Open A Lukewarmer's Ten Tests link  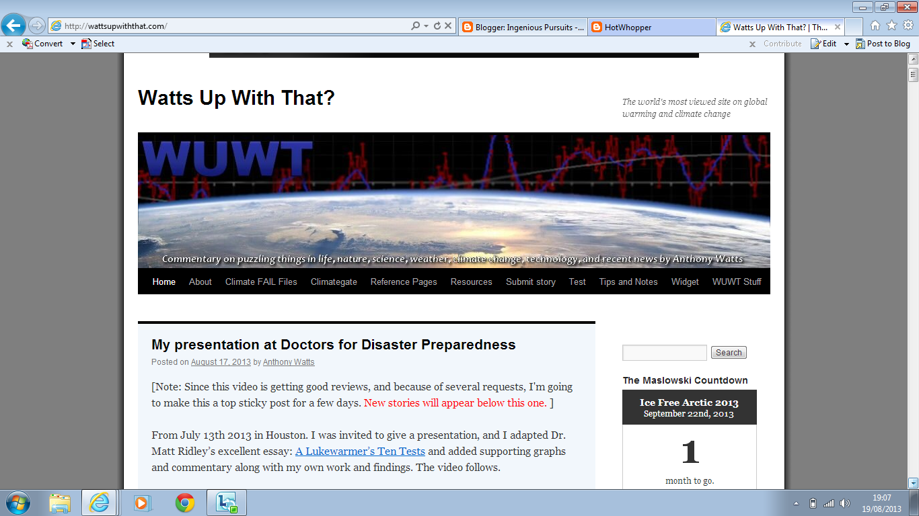[360, 451]
